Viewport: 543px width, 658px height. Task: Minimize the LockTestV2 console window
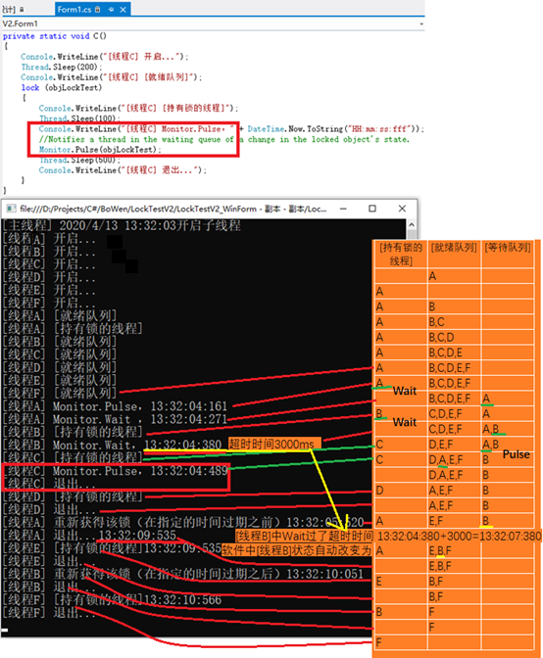(343, 209)
